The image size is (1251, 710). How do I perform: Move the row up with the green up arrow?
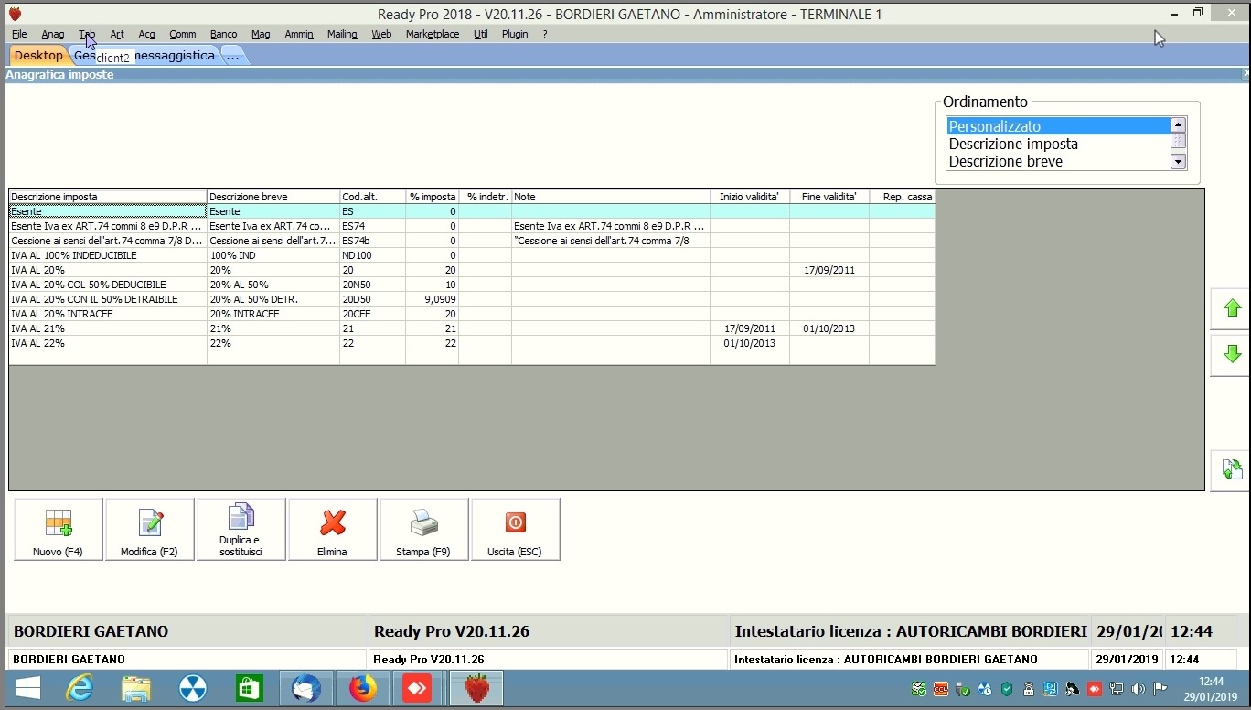click(x=1232, y=309)
